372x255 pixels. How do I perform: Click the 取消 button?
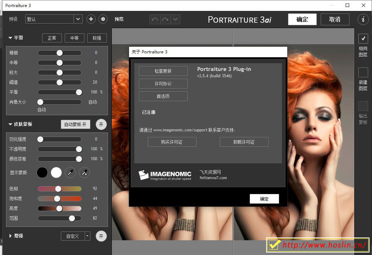(335, 19)
